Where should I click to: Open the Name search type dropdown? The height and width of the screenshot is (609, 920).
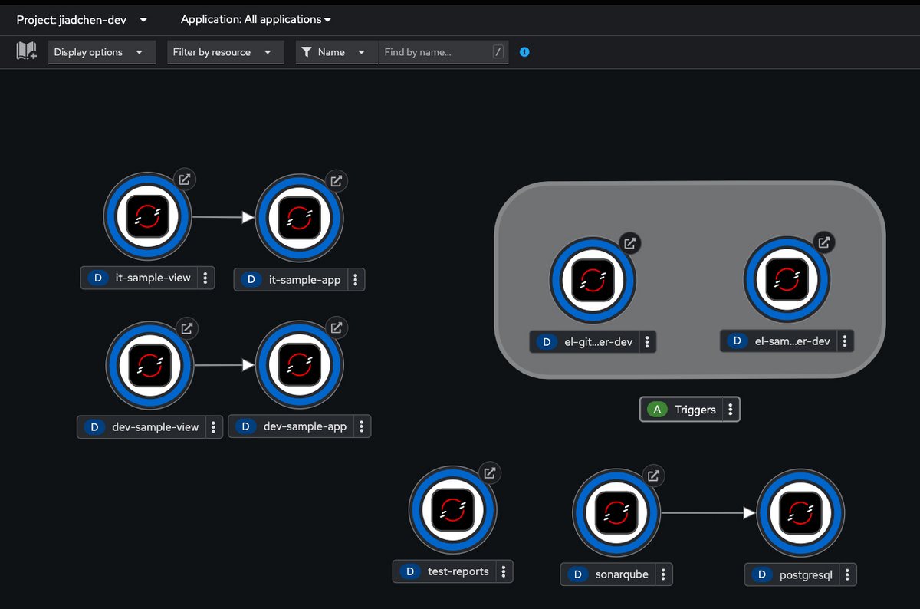[336, 52]
